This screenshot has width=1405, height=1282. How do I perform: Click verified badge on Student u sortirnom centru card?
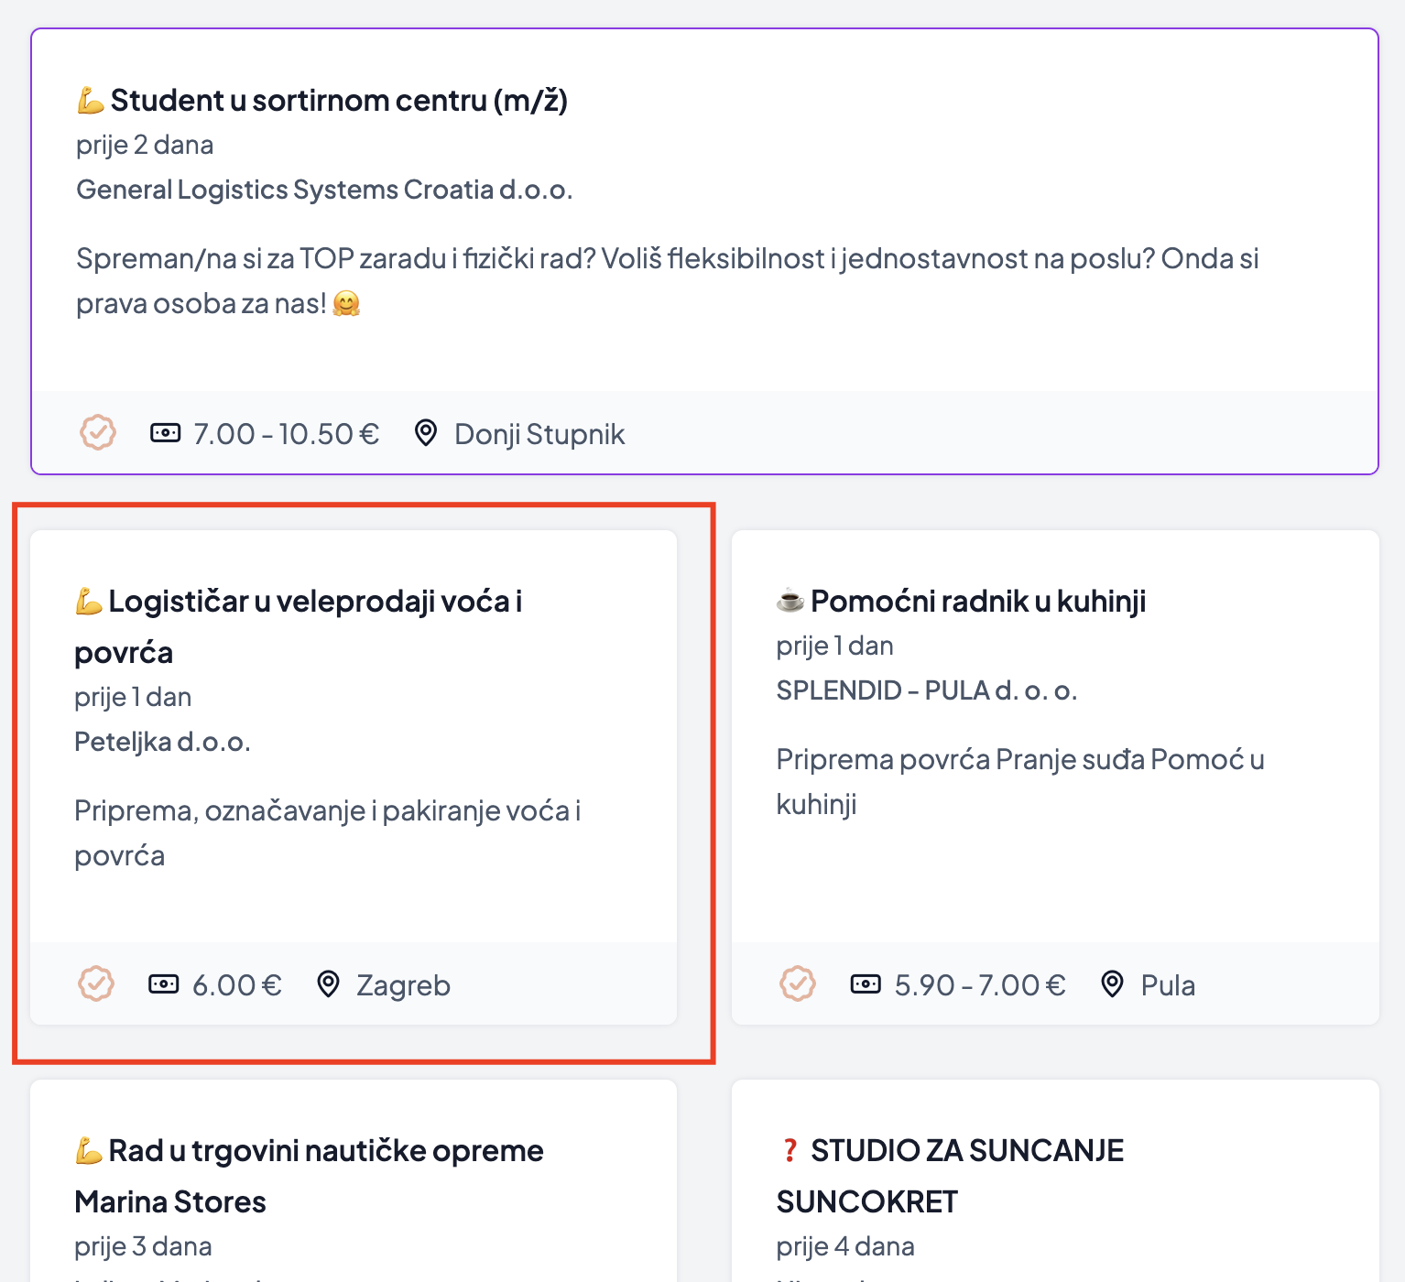point(98,432)
